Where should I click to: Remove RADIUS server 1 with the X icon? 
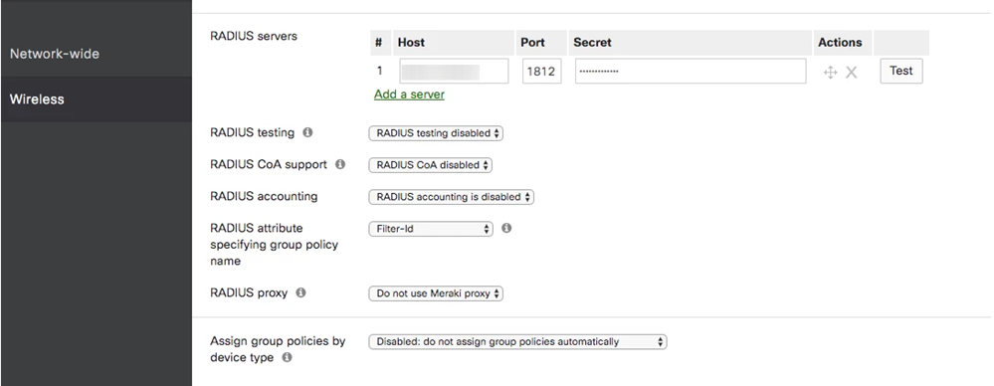tap(852, 73)
